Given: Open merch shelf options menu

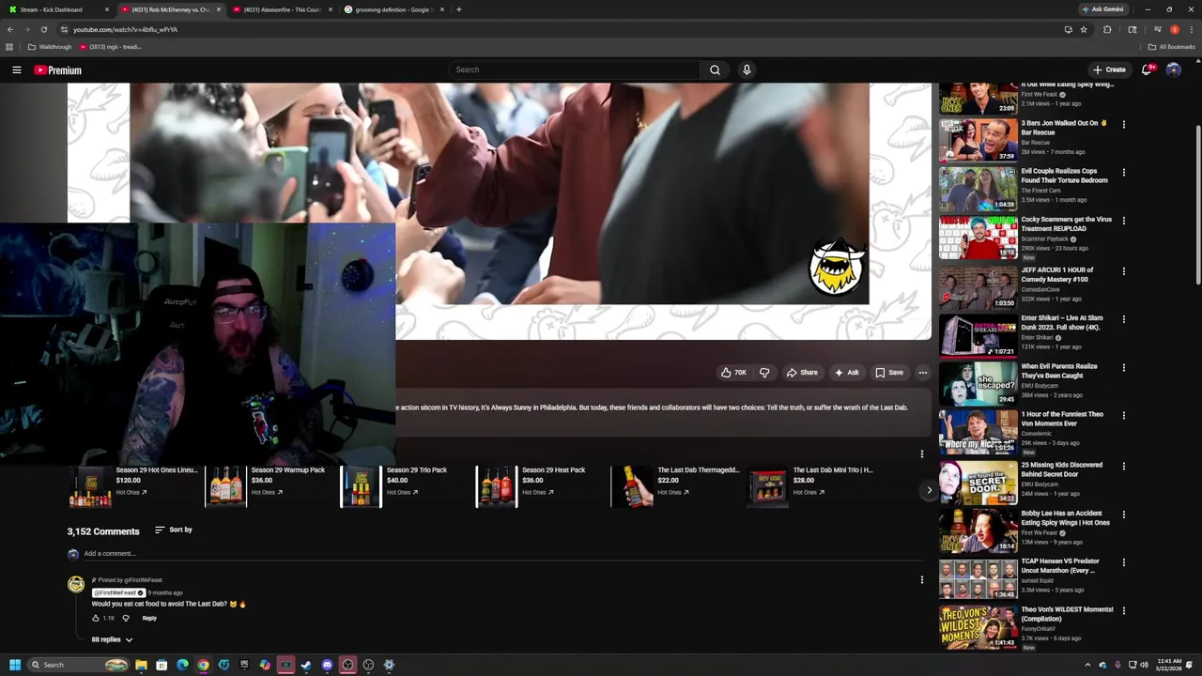Looking at the screenshot, I should tap(921, 454).
